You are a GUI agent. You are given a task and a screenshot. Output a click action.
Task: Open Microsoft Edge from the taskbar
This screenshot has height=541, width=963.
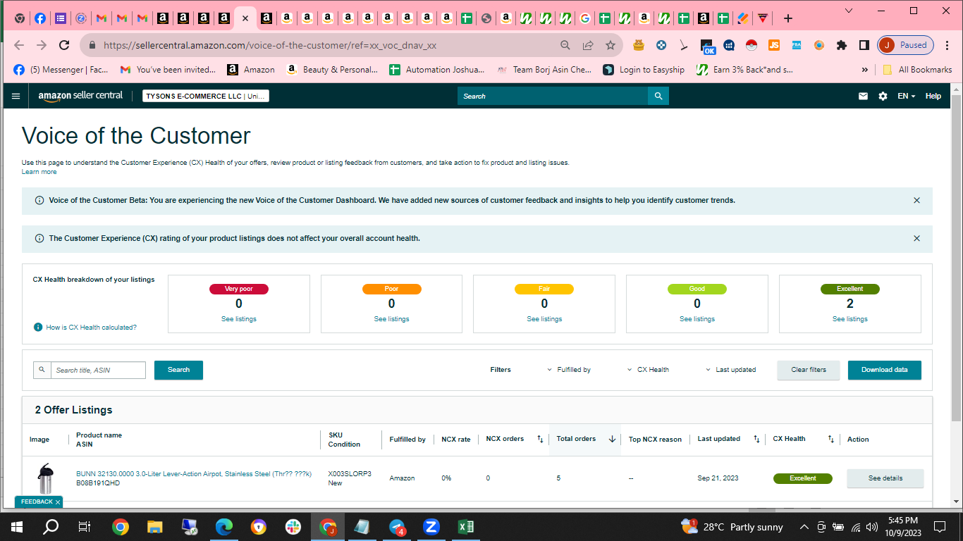tap(224, 527)
